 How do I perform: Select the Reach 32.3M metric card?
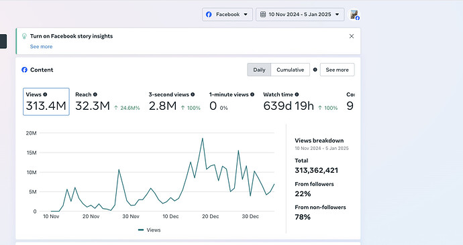point(107,102)
